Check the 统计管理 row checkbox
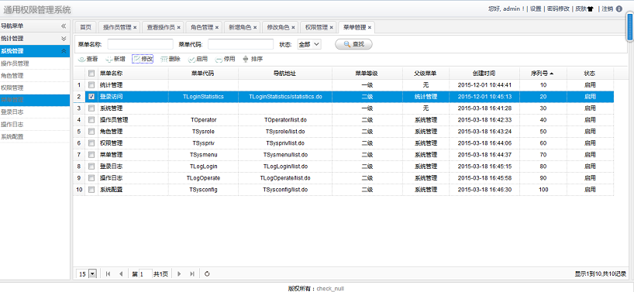Viewport: 634px width, 292px height. 91,85
